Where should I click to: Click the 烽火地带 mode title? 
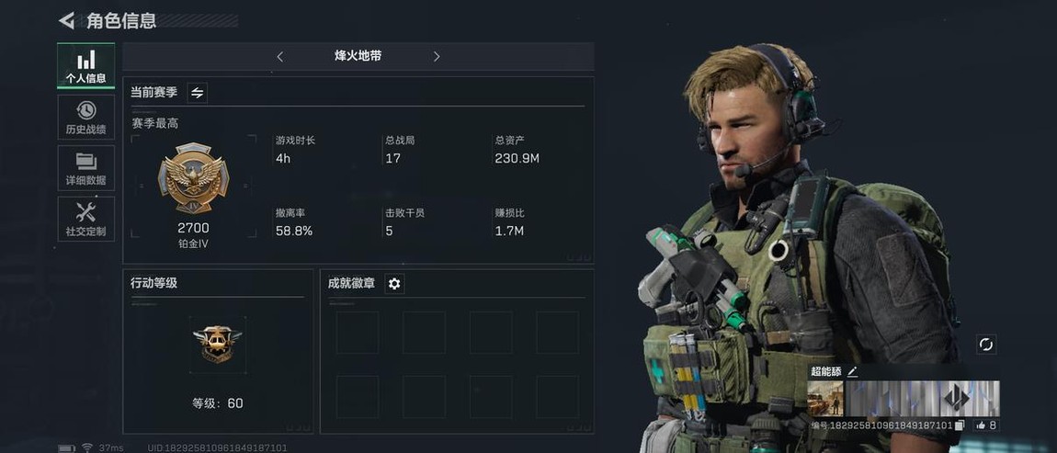tap(358, 56)
